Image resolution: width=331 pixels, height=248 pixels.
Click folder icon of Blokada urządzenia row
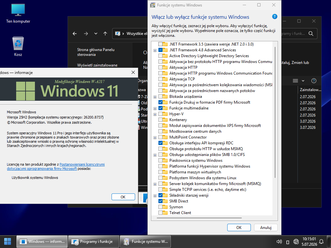tap(165, 97)
